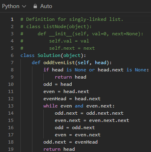Click the 'and' keyword on line 13

79,106
